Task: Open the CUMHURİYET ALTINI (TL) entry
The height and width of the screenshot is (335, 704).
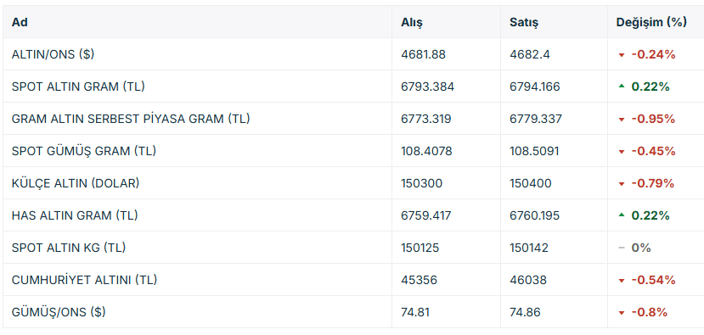Action: [84, 280]
